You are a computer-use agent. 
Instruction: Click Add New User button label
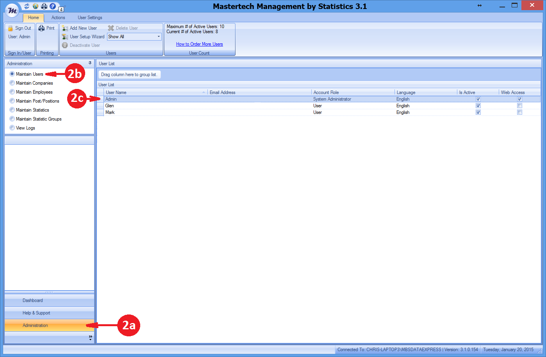83,28
